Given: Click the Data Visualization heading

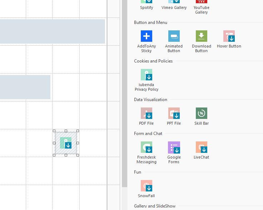Looking at the screenshot, I should 150,100.
